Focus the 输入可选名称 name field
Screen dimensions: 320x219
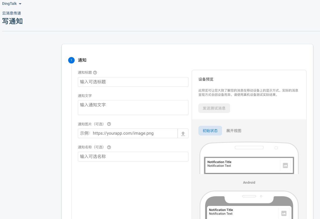click(x=133, y=157)
